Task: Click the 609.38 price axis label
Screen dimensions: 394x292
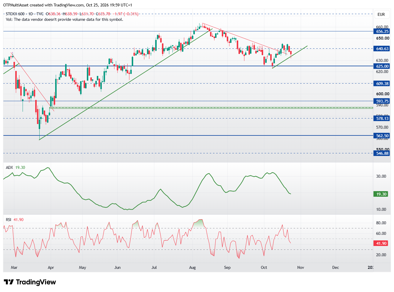Action: pyautogui.click(x=382, y=84)
